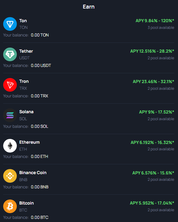This screenshot has height=222, width=178.
Task: Open Ton APY 9.84% - 120% rate
Action: tap(155, 21)
